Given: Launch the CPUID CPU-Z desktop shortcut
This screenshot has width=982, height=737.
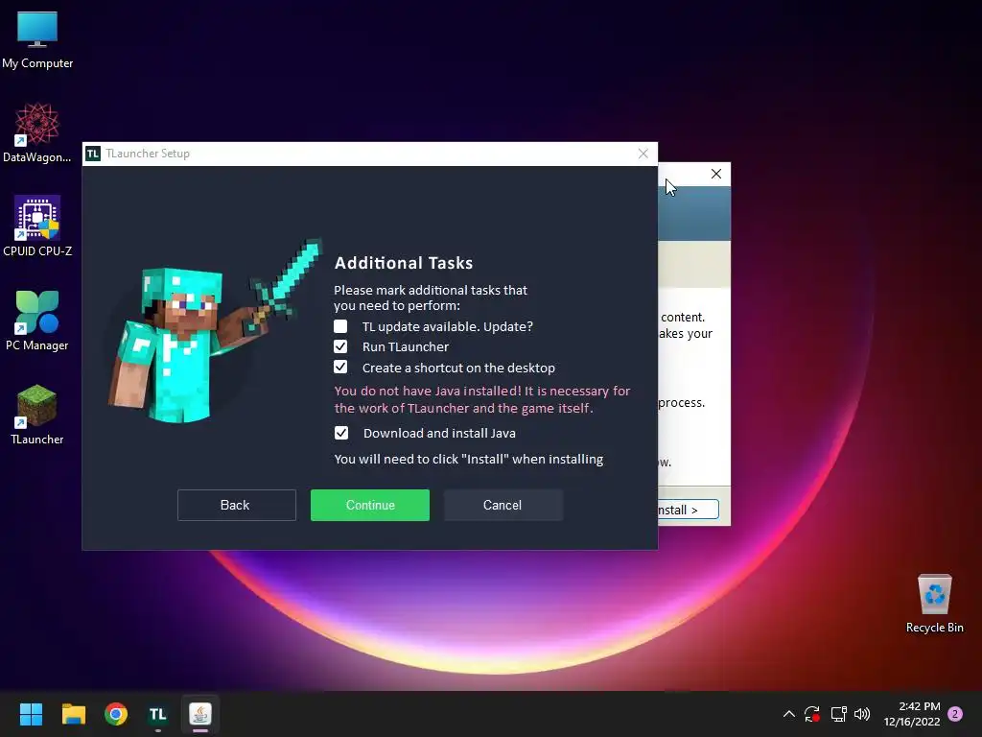Looking at the screenshot, I should 37,226.
